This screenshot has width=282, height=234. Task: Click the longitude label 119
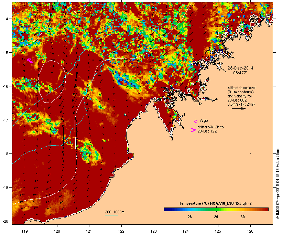(x=25, y=231)
